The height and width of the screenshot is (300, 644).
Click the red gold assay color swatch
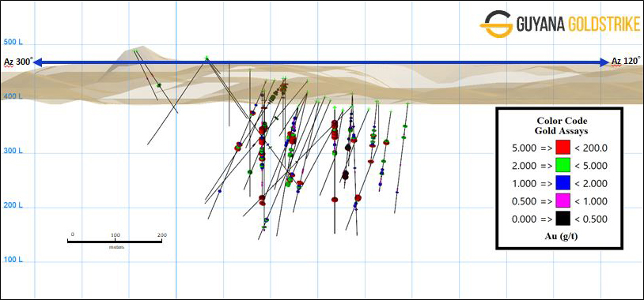coord(563,147)
